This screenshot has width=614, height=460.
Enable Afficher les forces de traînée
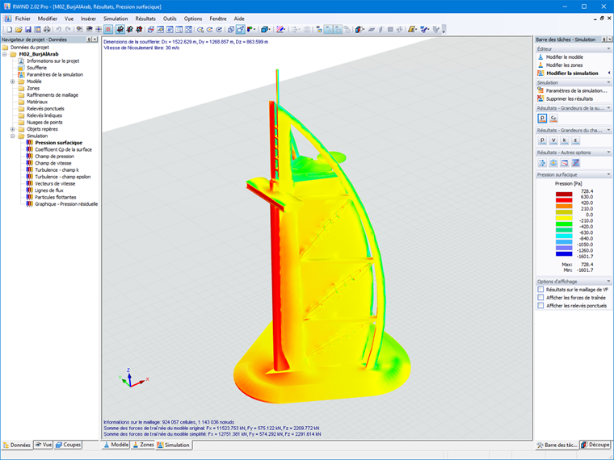point(540,298)
